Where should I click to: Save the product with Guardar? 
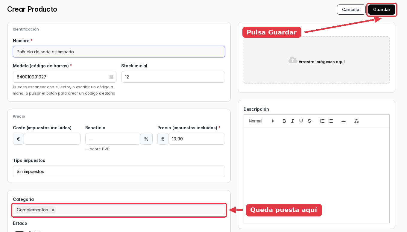pos(382,10)
